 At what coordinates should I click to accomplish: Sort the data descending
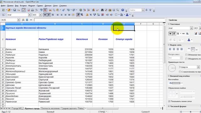88,10
